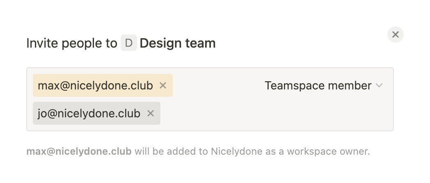Click 'workspace owner' in the notice text
The height and width of the screenshot is (183, 430).
(x=328, y=151)
